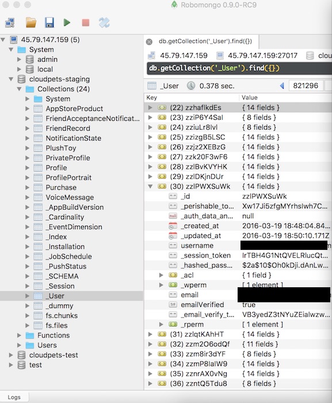Run query with the green play button
This screenshot has height=403, width=332.
point(67,22)
